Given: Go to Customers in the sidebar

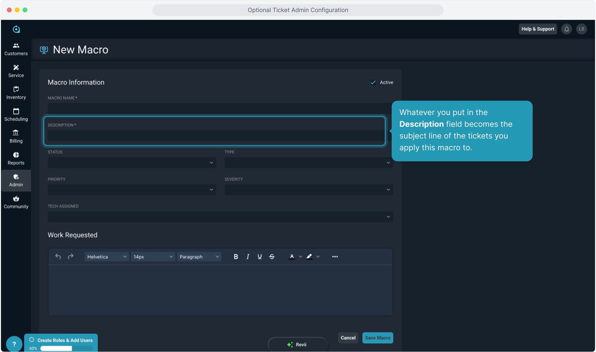Looking at the screenshot, I should coord(16,49).
